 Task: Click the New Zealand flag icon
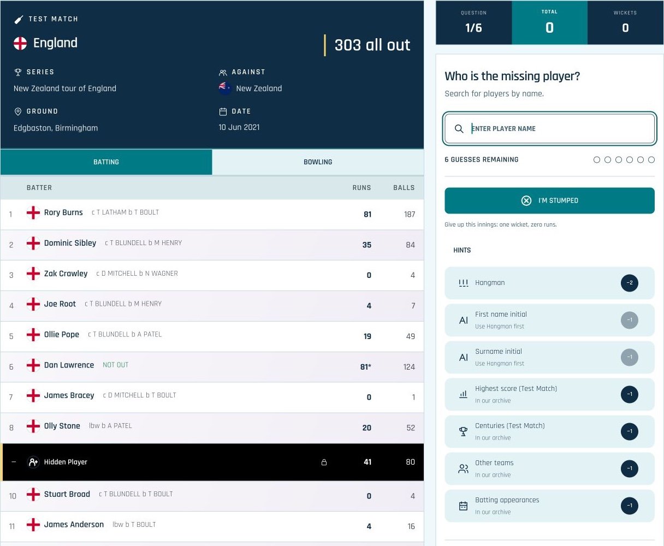(225, 88)
